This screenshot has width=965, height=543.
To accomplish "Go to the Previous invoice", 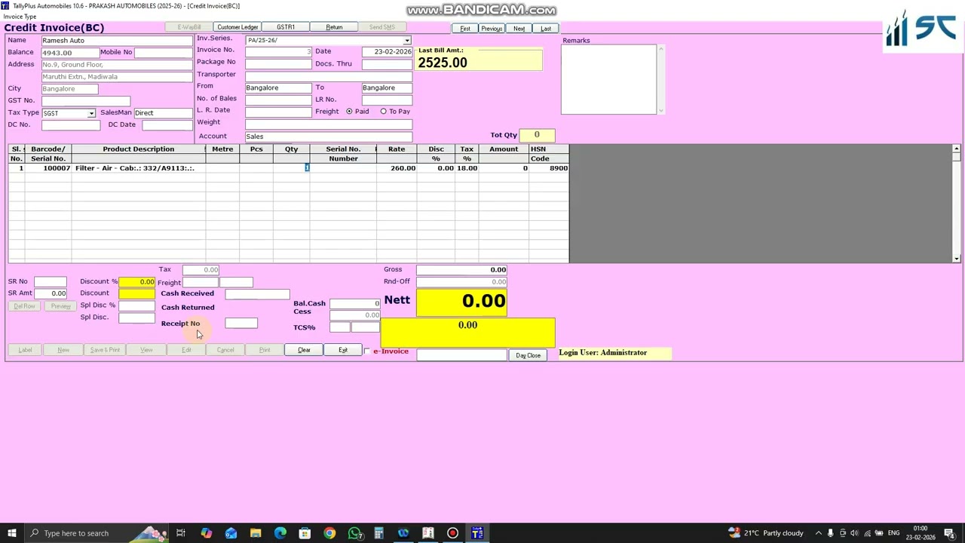I will tap(492, 29).
